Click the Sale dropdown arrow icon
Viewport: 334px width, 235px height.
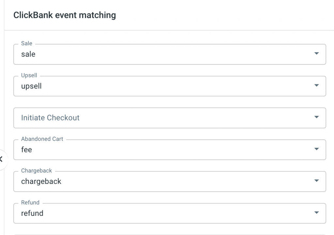[x=316, y=54]
